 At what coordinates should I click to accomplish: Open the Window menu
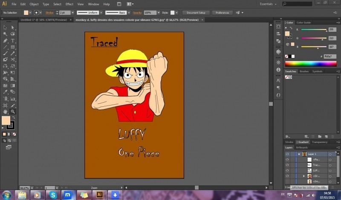(93, 4)
